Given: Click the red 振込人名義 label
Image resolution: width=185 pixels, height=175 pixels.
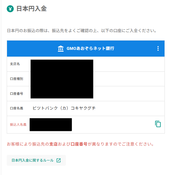Looking at the screenshot, I should [x=18, y=125].
